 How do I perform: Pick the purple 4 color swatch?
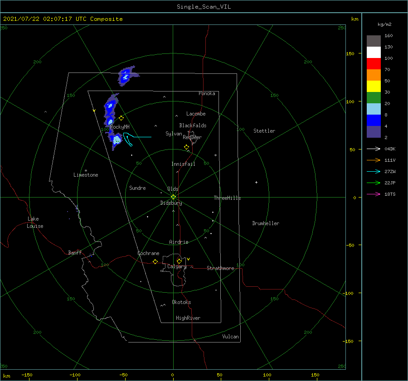click(374, 131)
